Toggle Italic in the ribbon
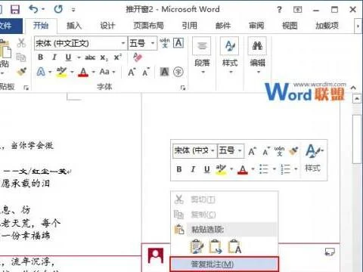The width and height of the screenshot is (363, 272). [54, 57]
